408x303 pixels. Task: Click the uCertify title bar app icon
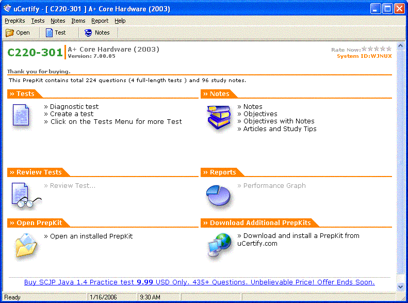coord(7,9)
